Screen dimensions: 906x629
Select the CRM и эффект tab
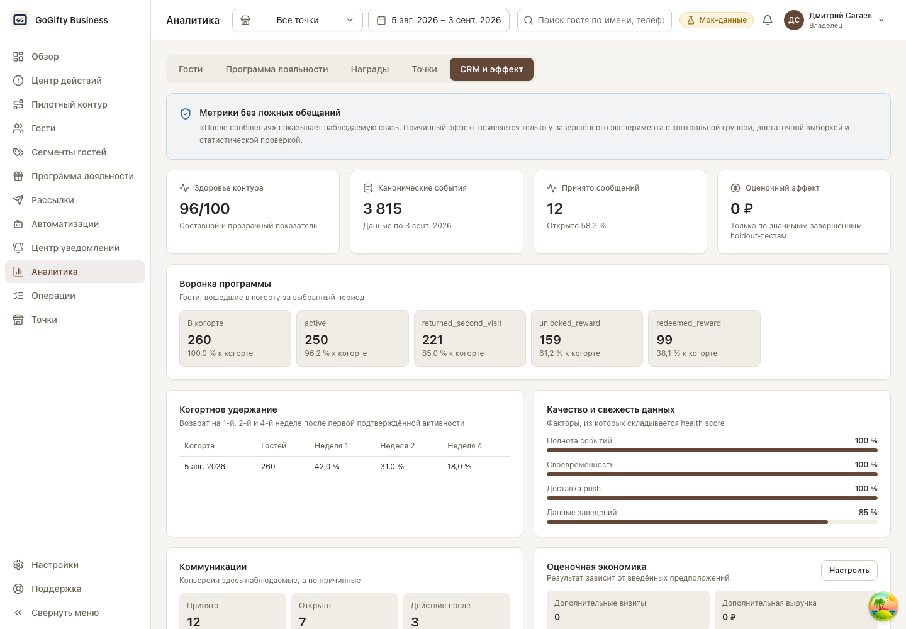[491, 69]
